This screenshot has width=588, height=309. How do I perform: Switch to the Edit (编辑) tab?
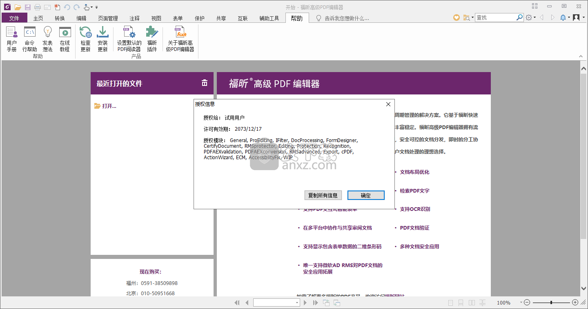pos(81,18)
